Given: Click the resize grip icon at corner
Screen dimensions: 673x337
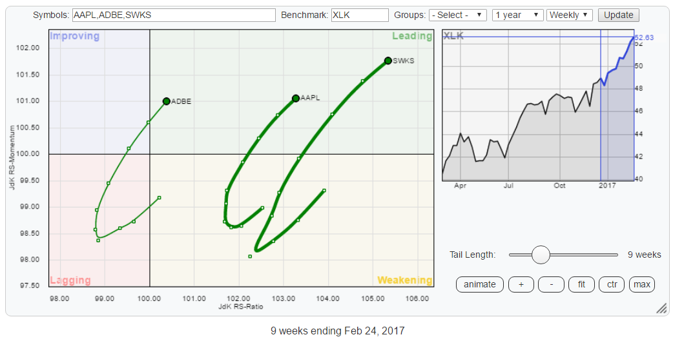Looking at the screenshot, I should pyautogui.click(x=662, y=308).
